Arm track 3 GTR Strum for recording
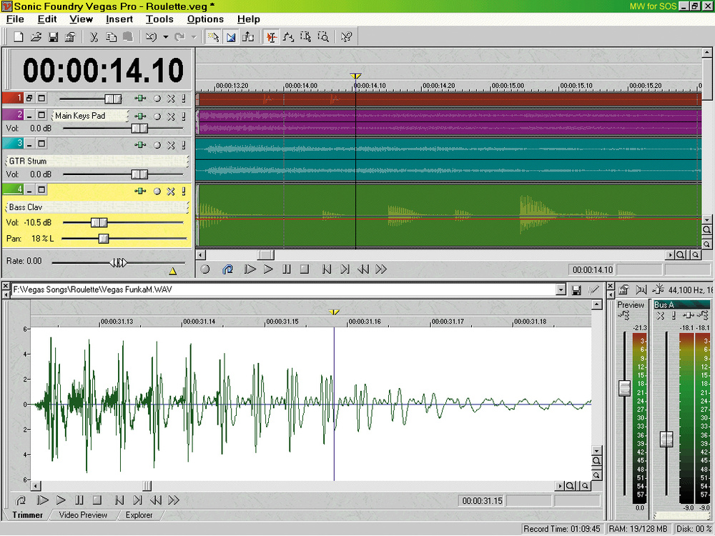Viewport: 715px width, 536px height. 157,144
